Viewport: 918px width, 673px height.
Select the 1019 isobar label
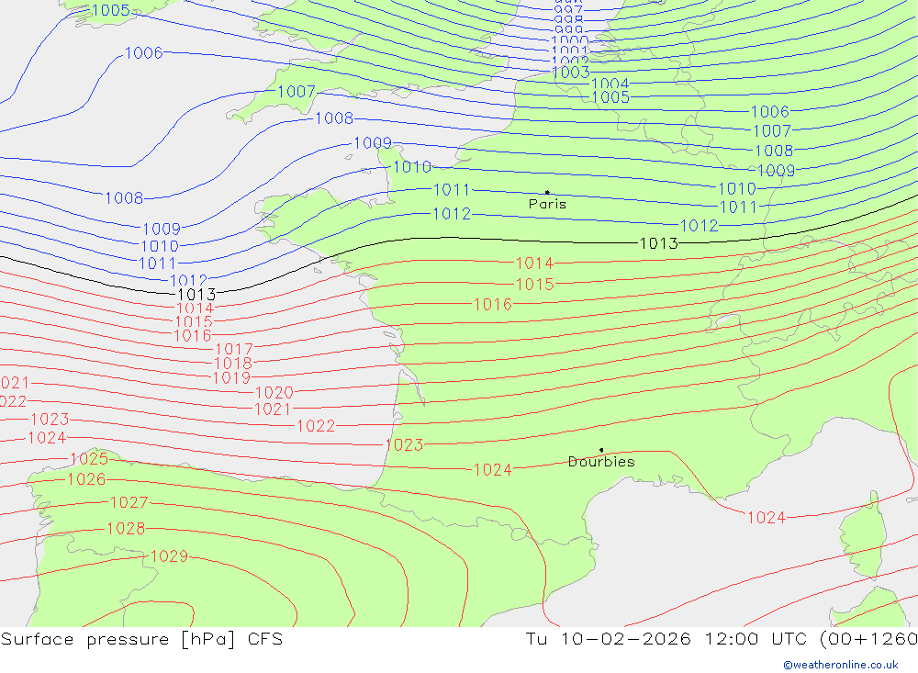point(232,378)
